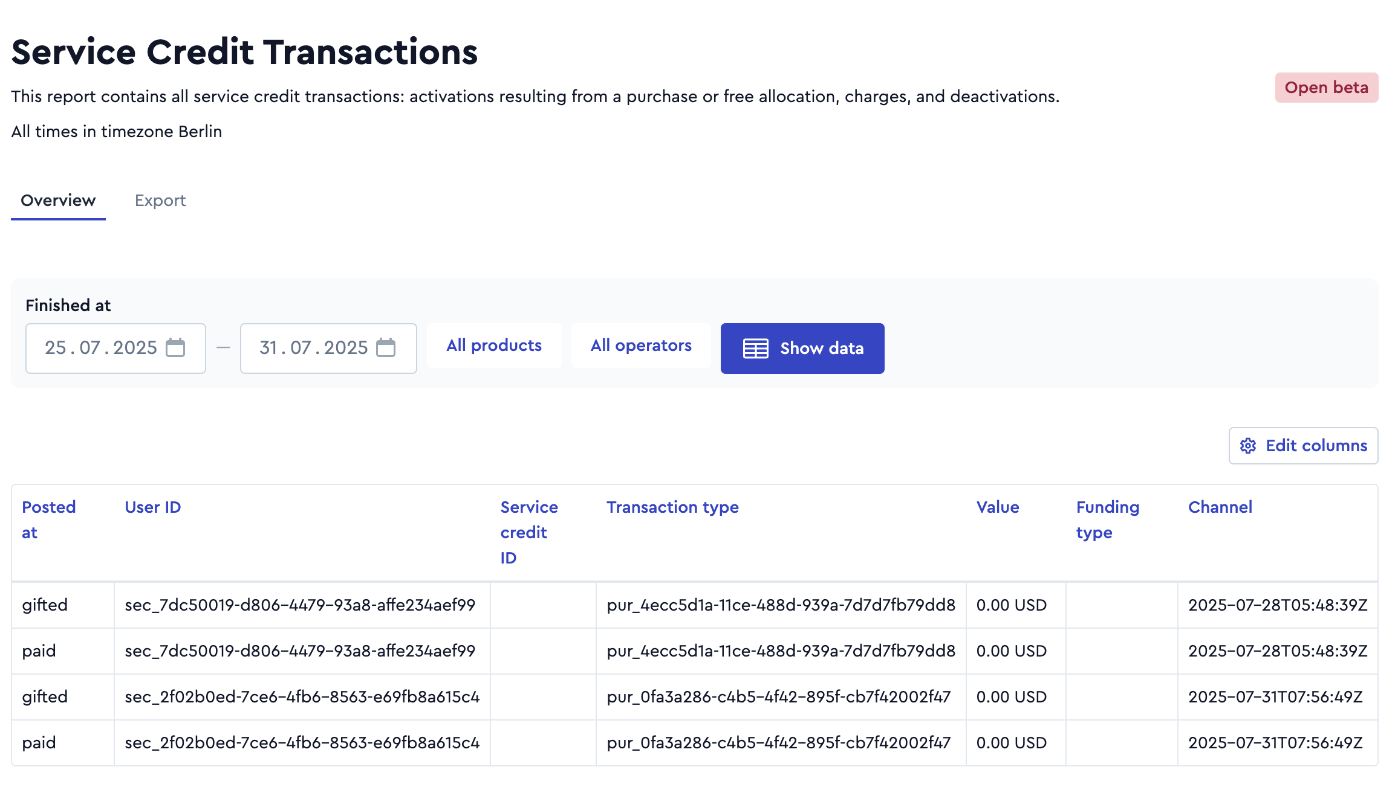Click the Value column header
1398x790 pixels.
(x=998, y=507)
